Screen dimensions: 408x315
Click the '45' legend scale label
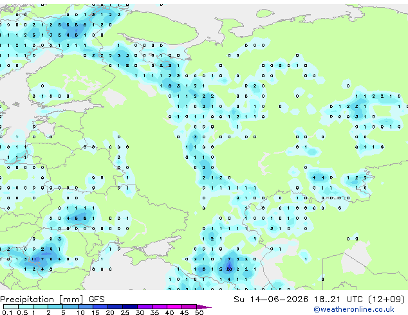184,312
